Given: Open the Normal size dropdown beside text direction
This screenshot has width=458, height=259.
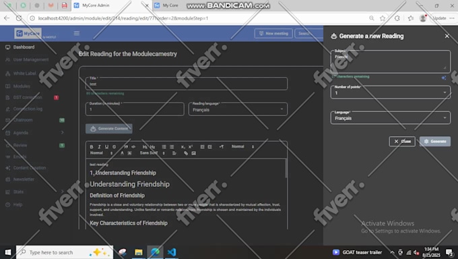Looking at the screenshot, I should (242, 146).
